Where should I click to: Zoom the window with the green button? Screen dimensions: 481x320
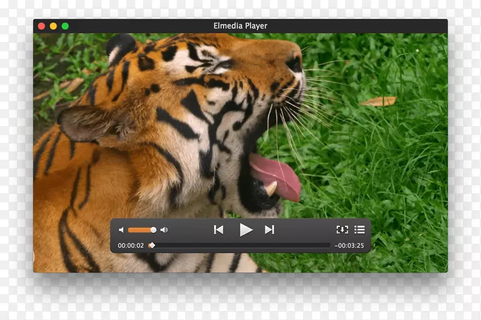click(65, 26)
